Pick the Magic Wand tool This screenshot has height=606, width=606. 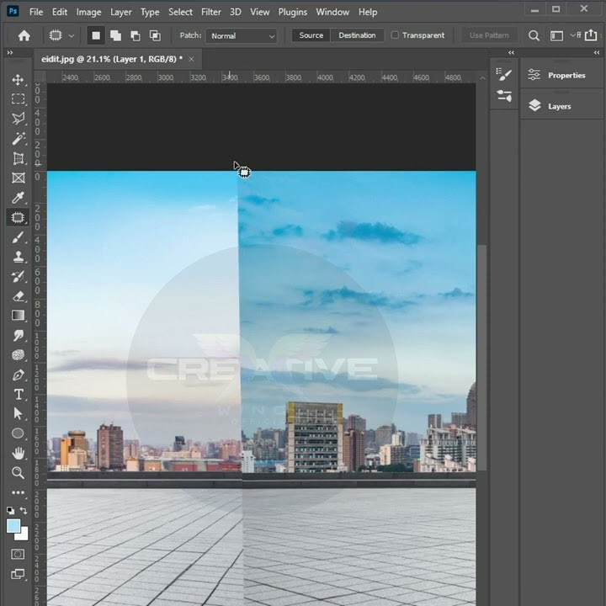pos(18,139)
